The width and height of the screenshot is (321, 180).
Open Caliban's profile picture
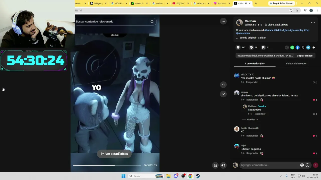tap(239, 23)
